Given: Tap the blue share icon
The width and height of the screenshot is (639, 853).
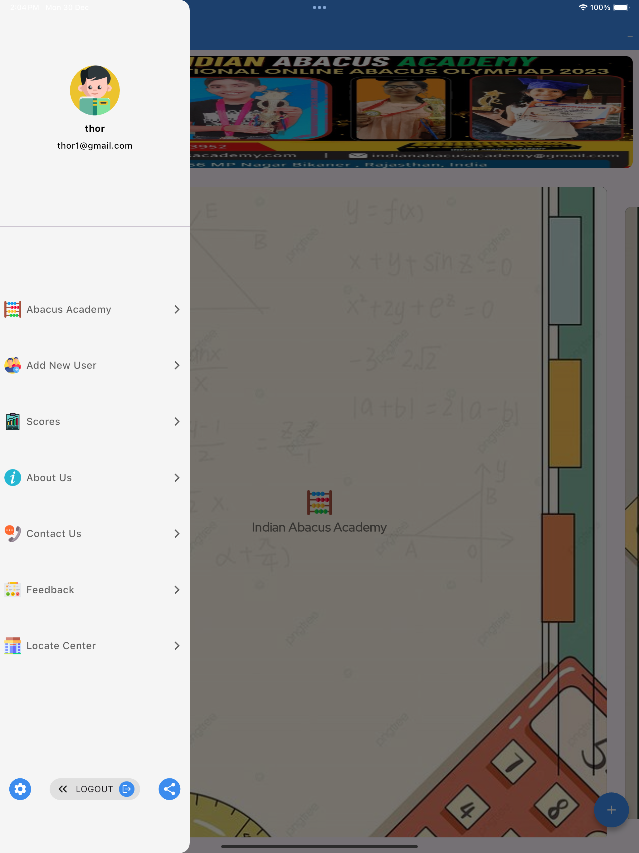Looking at the screenshot, I should (x=169, y=789).
